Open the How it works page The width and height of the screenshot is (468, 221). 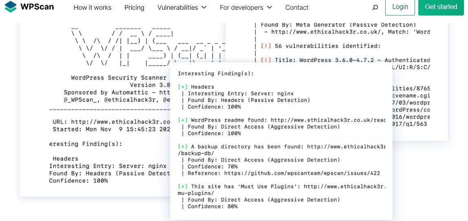coord(93,7)
